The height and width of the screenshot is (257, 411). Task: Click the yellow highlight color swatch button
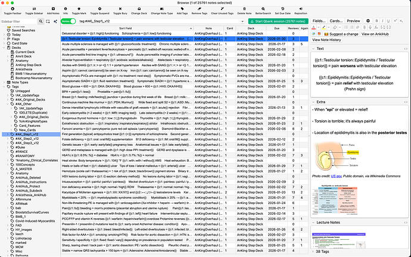[323, 27]
